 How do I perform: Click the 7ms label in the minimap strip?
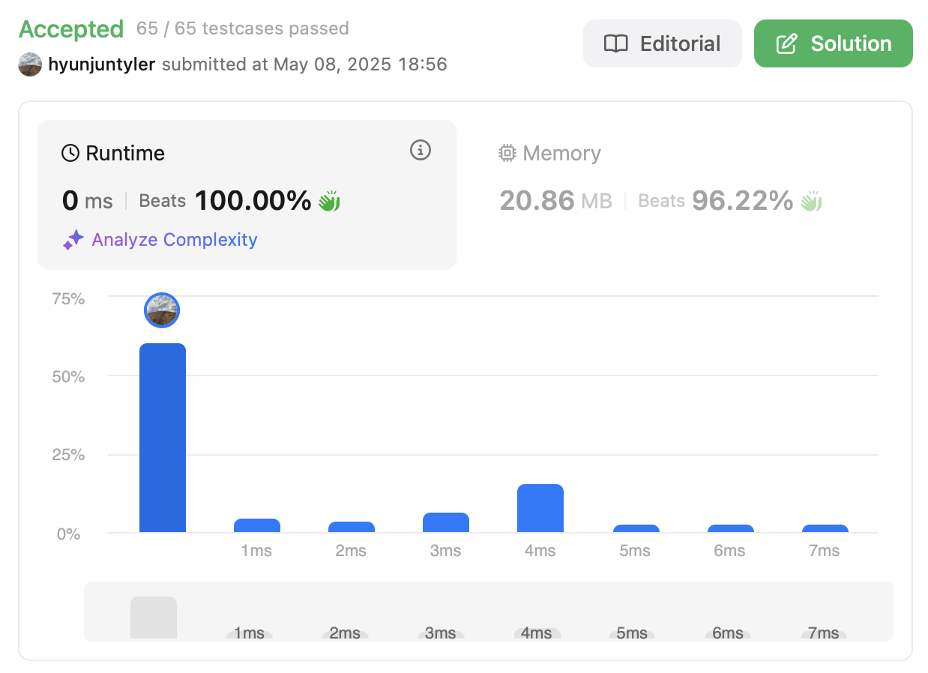[824, 633]
